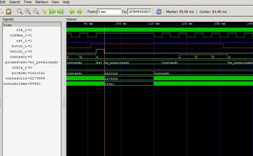This screenshot has width=253, height=156.
Task: Click the Zoom In magnifier icon
Action: (x=28, y=12)
